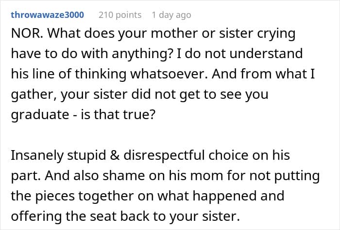
Task: Open the throwawaze3000 user profile link
Action: pyautogui.click(x=47, y=15)
